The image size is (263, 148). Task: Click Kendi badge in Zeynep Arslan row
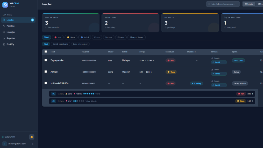tap(219, 62)
